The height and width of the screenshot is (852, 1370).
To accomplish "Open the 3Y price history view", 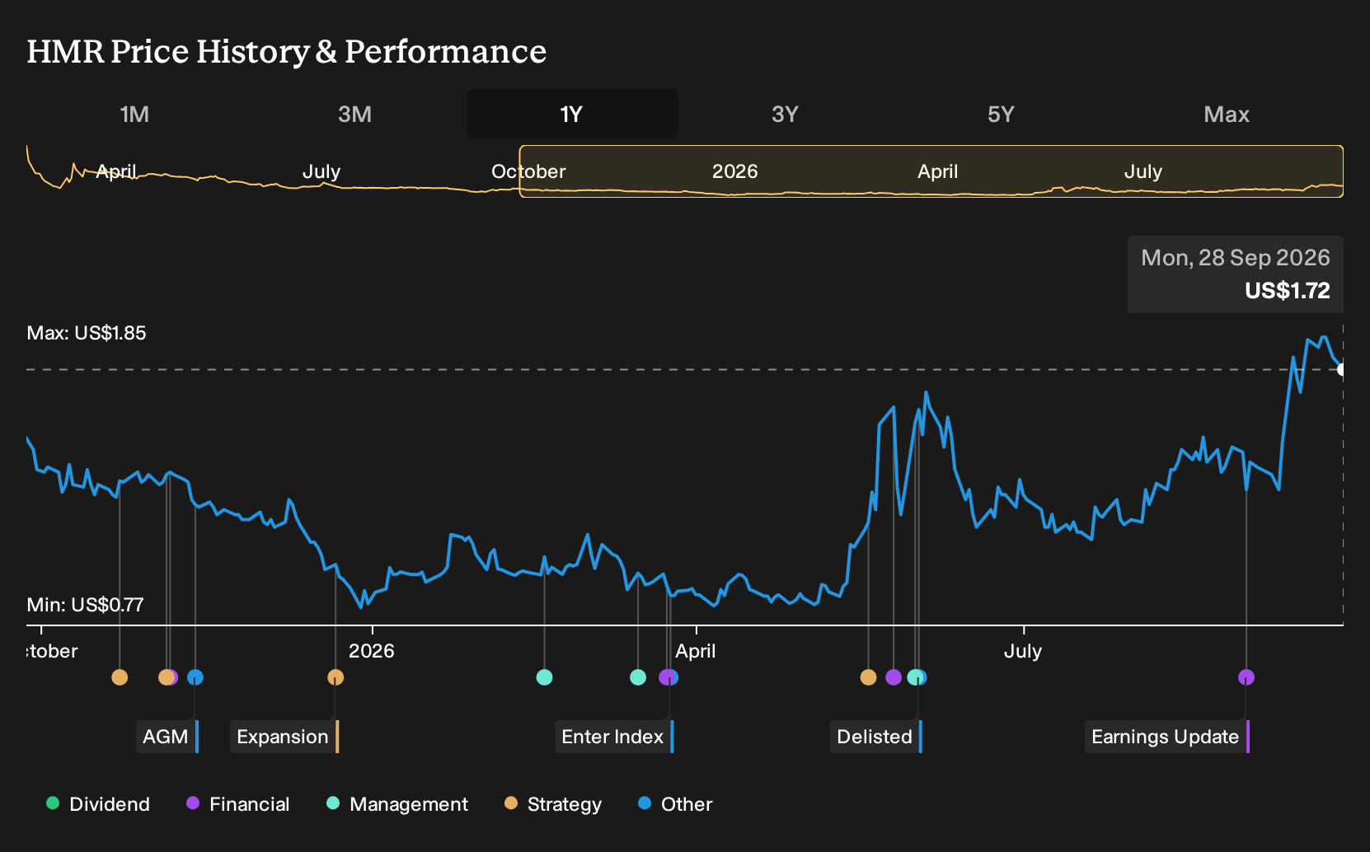I will (x=785, y=114).
